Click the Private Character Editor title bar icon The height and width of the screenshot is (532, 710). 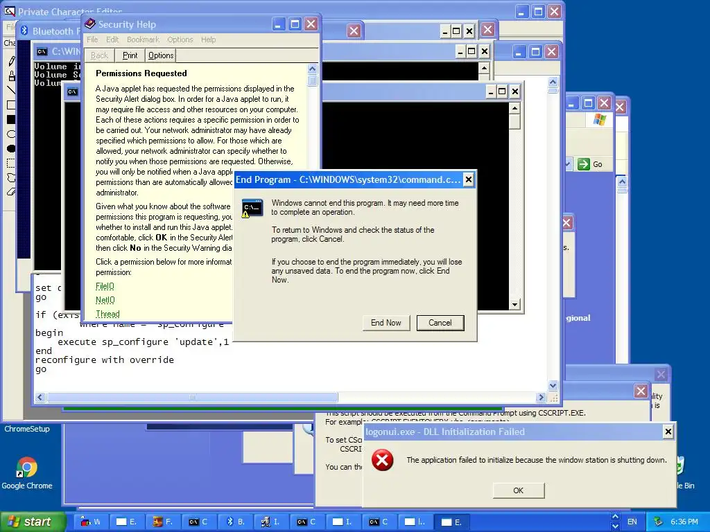coord(10,11)
